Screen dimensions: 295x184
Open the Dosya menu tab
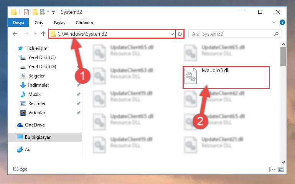18,23
